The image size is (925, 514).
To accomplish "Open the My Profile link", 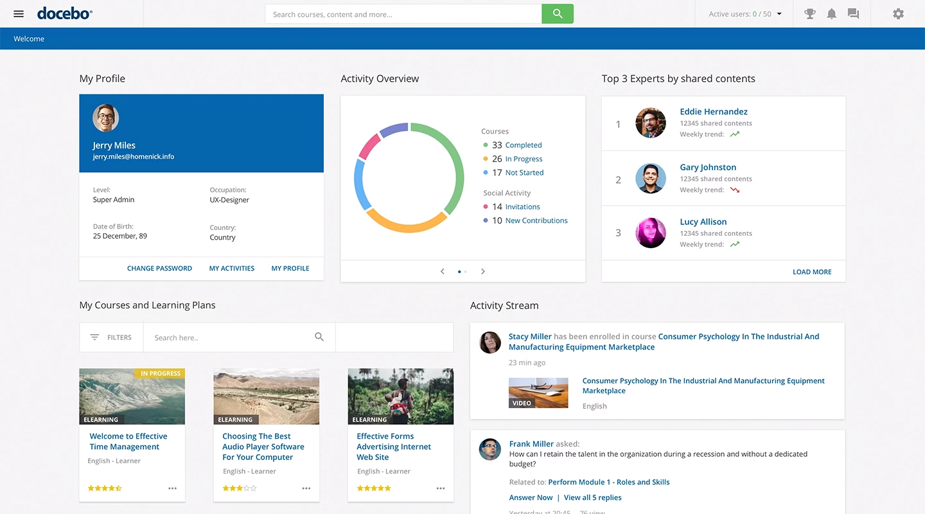I will (290, 269).
